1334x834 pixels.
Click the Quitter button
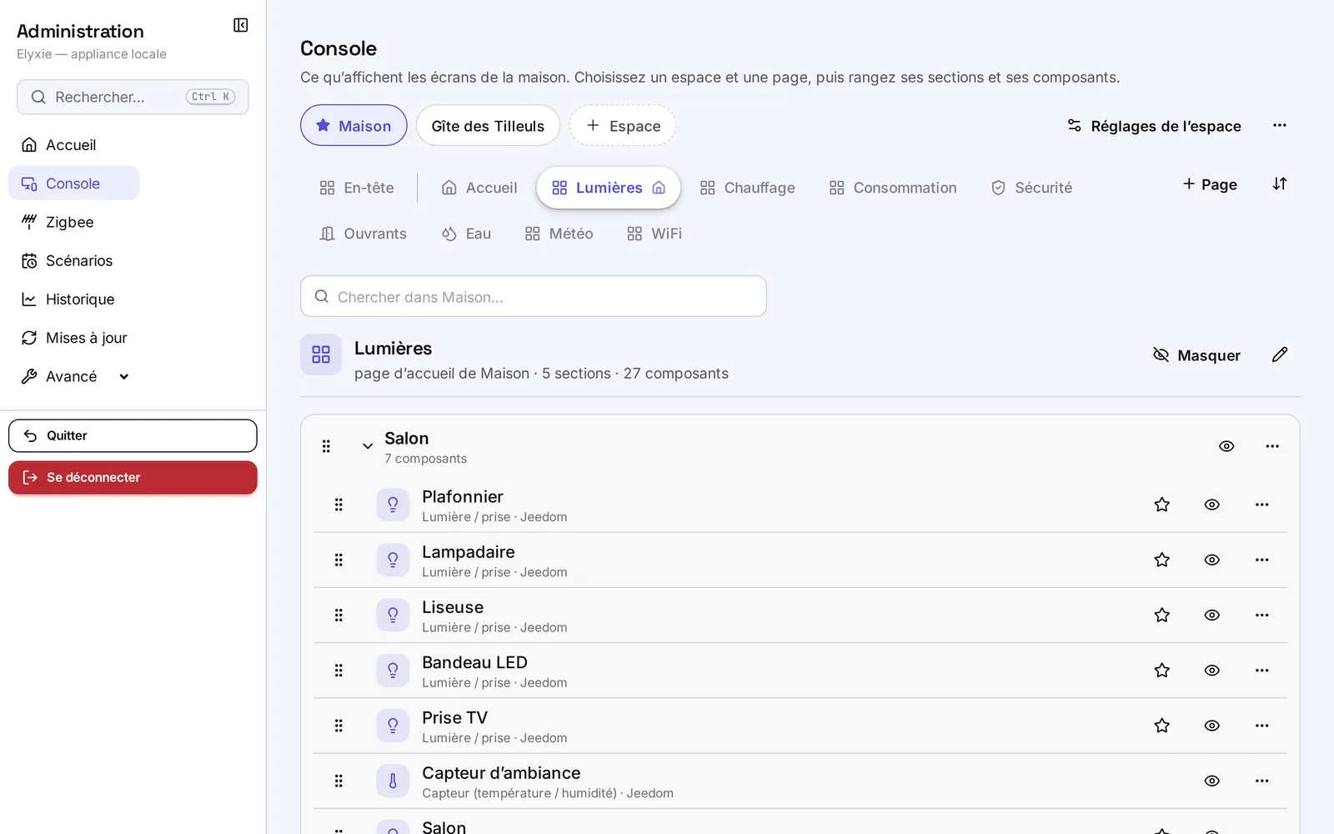click(x=133, y=435)
